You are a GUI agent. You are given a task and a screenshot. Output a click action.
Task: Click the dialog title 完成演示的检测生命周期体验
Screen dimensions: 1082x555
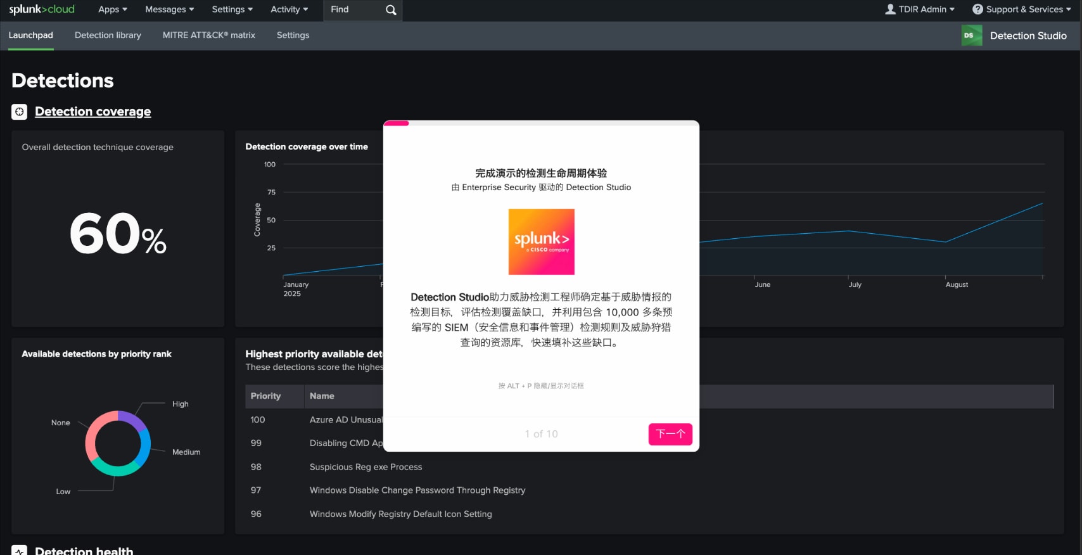pyautogui.click(x=541, y=173)
